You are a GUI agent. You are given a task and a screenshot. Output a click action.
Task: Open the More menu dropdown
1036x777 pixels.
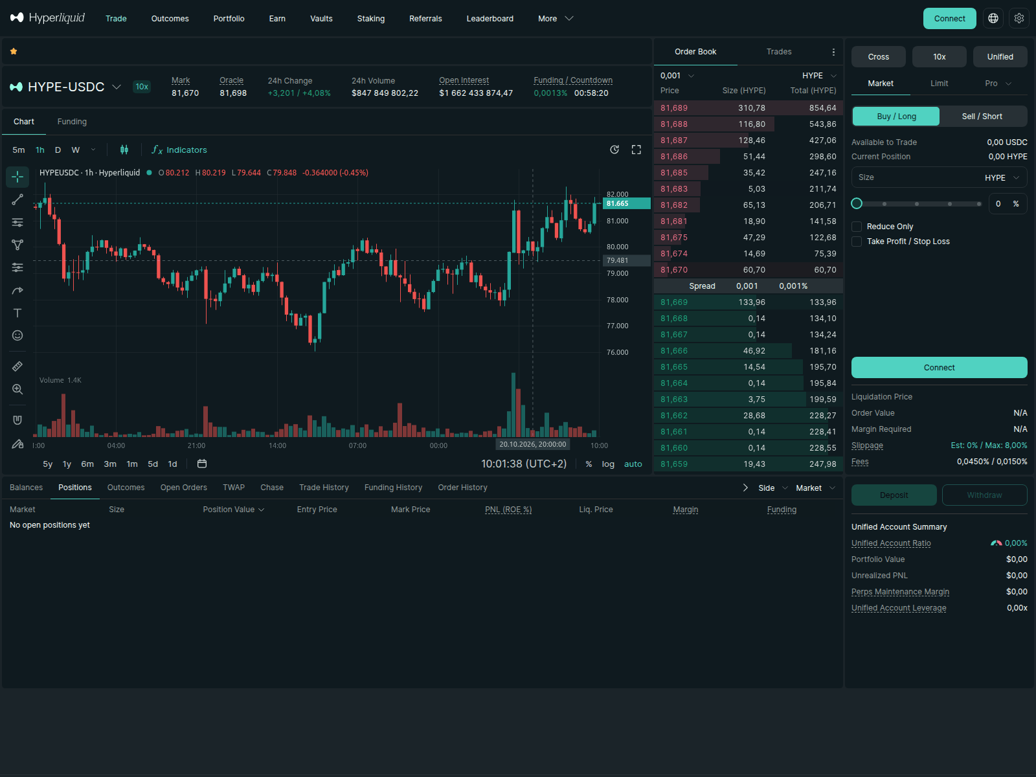click(x=556, y=19)
